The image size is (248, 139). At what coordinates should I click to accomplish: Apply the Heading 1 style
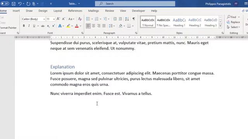click(x=179, y=22)
